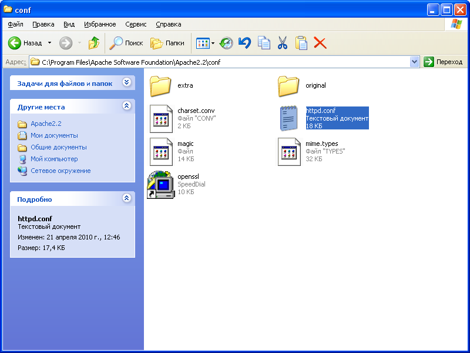Click the Общие документы folder icon
This screenshot has width=470, height=353.
tap(22, 148)
